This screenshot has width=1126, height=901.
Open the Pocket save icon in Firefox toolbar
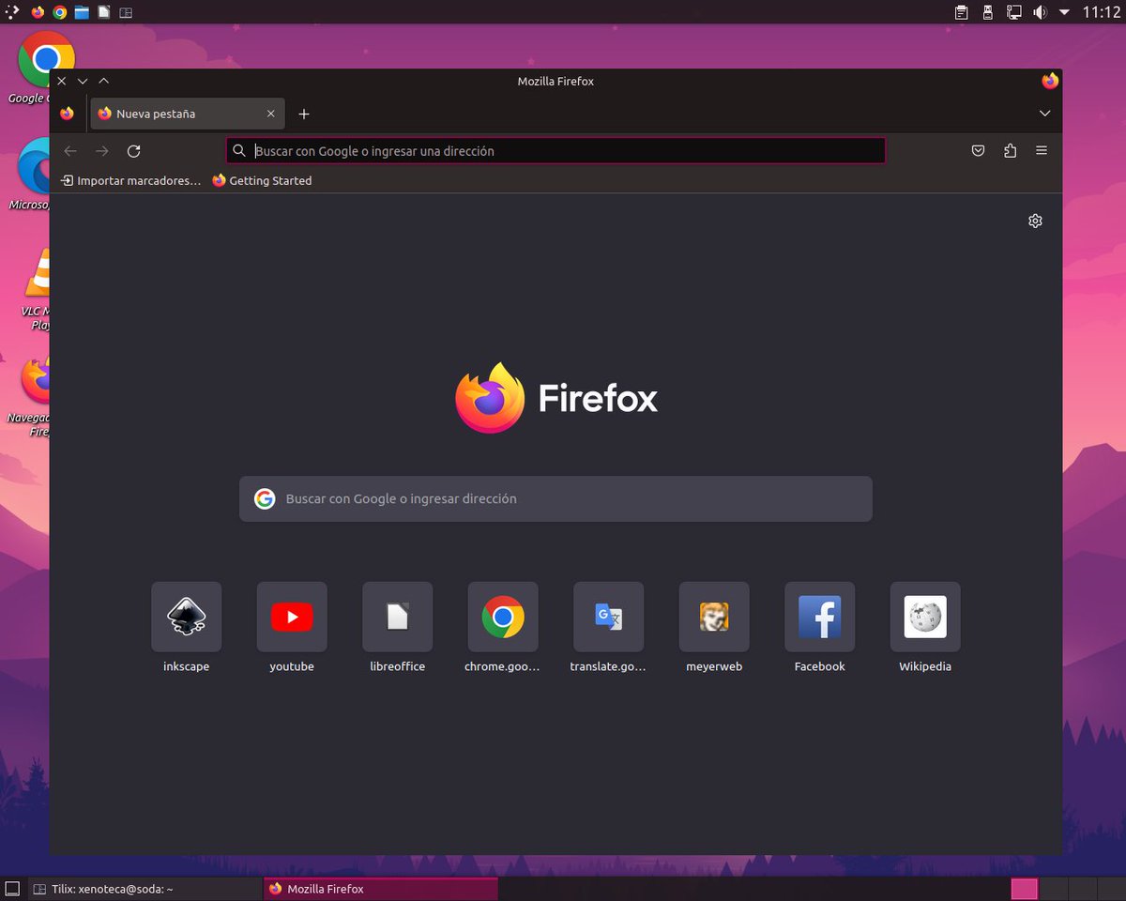978,150
